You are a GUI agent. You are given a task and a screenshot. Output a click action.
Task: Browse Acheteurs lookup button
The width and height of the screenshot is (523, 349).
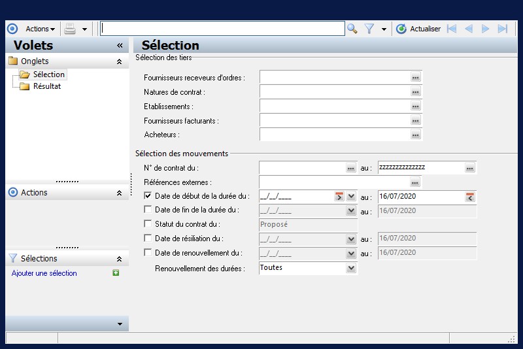415,135
